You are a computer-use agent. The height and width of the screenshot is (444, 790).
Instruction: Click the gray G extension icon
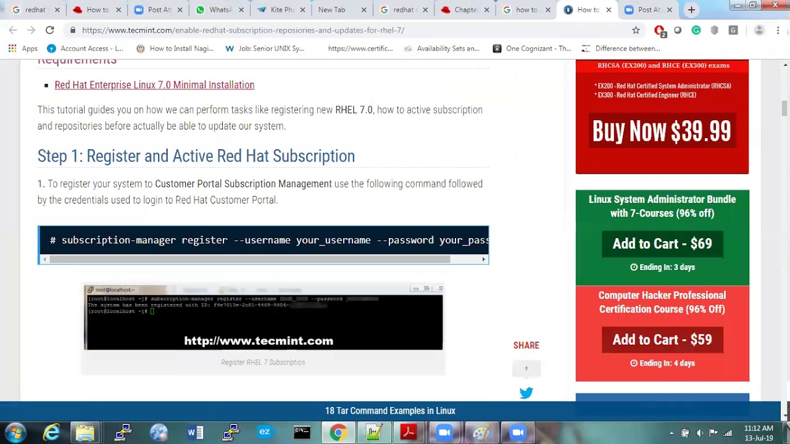733,30
